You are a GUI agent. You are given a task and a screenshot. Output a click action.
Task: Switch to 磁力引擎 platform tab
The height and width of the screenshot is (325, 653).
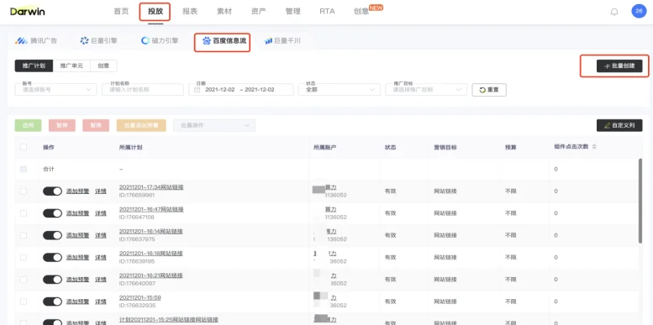point(160,41)
